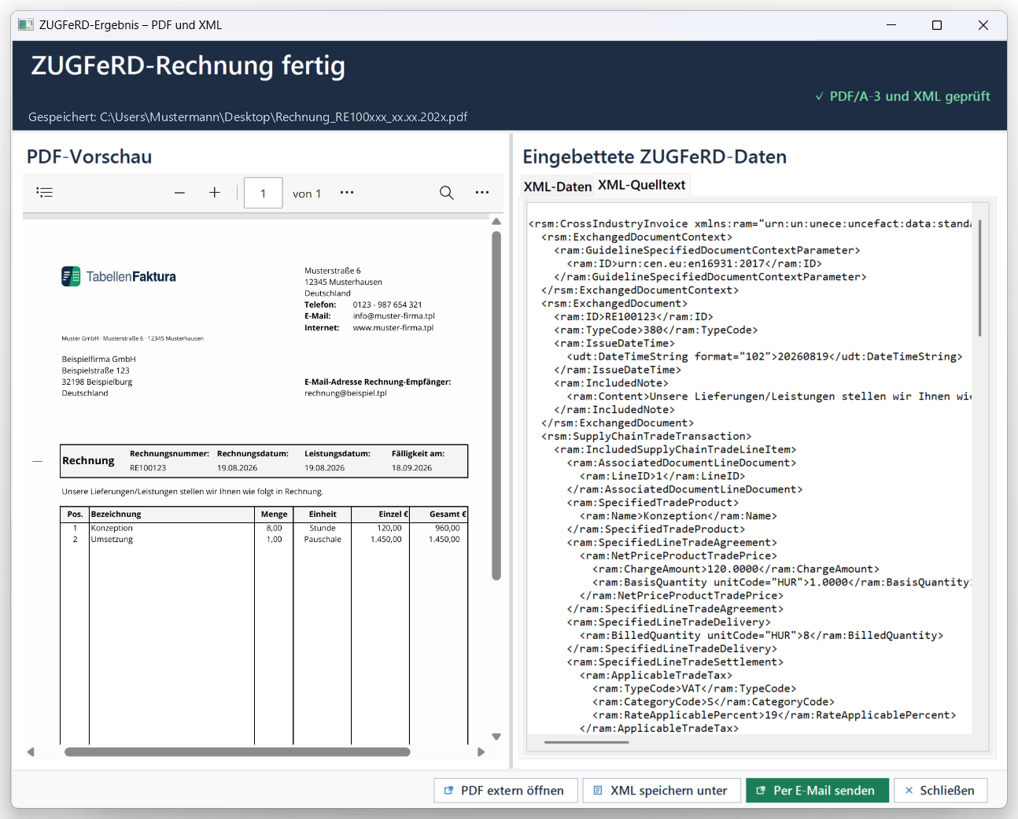Switch to the XML-Daten tab

558,186
